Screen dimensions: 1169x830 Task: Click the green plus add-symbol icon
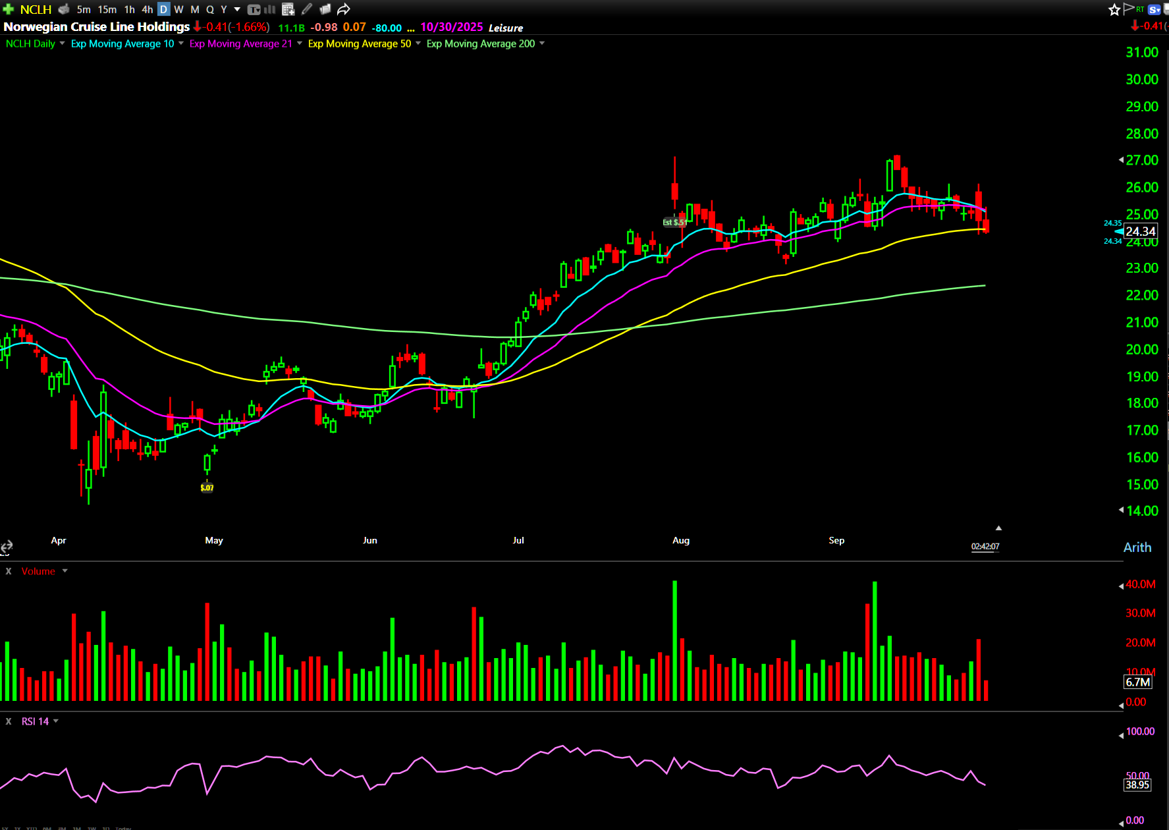[9, 9]
